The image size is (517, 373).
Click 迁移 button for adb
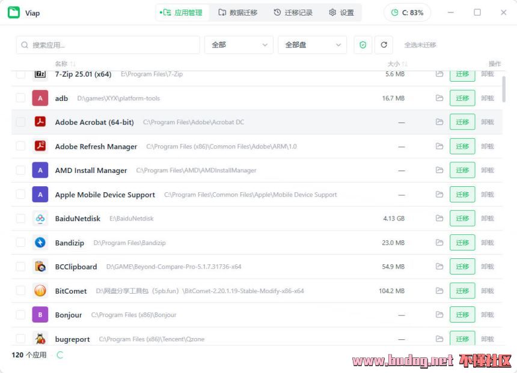tap(462, 98)
